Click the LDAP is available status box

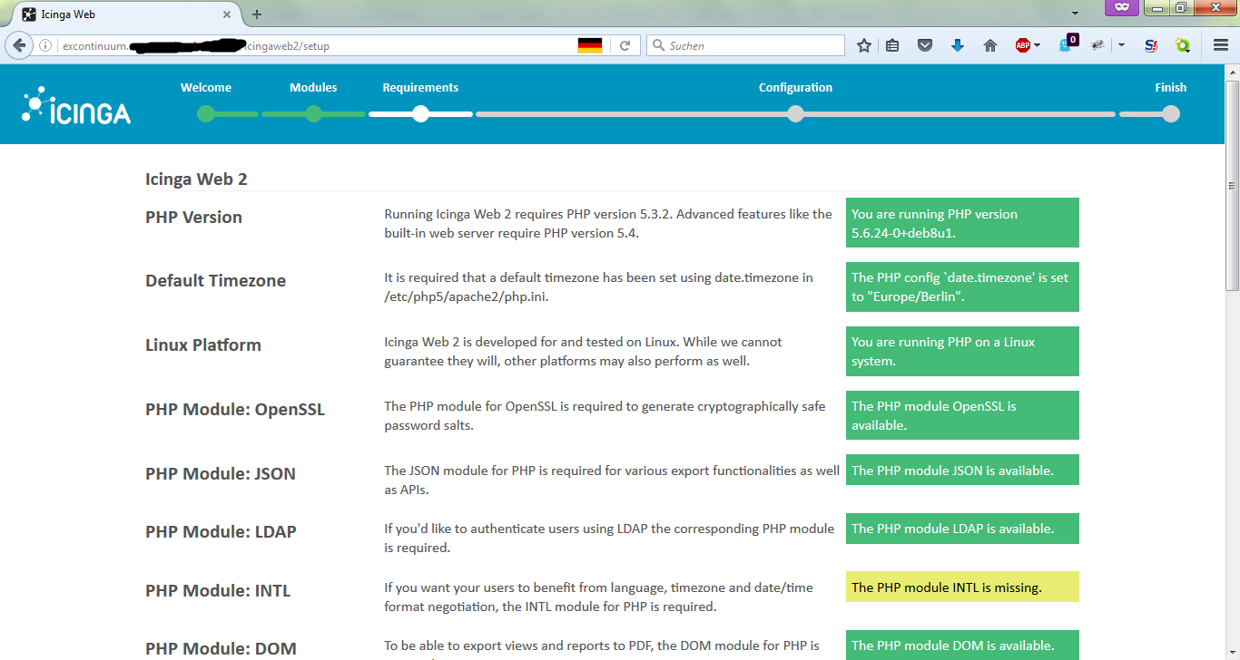(x=962, y=528)
